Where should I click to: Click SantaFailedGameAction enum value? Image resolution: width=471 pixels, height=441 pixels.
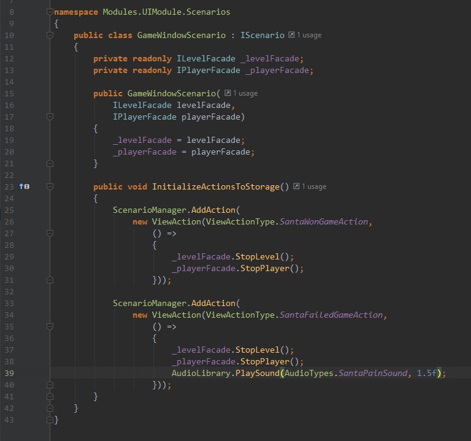point(331,315)
